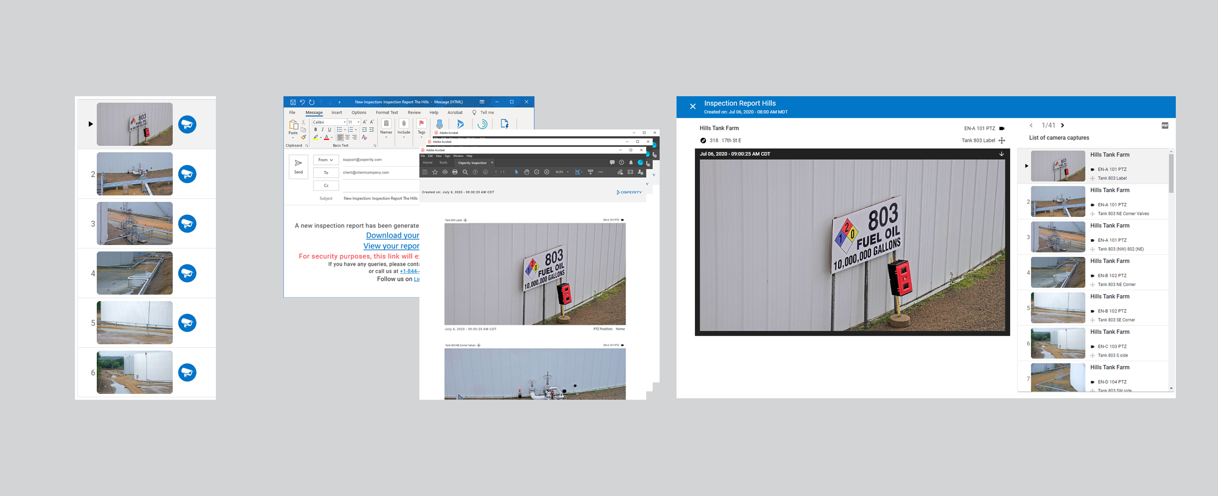Select the Hand pan tool in Acrobat
The height and width of the screenshot is (496, 1218).
(527, 172)
